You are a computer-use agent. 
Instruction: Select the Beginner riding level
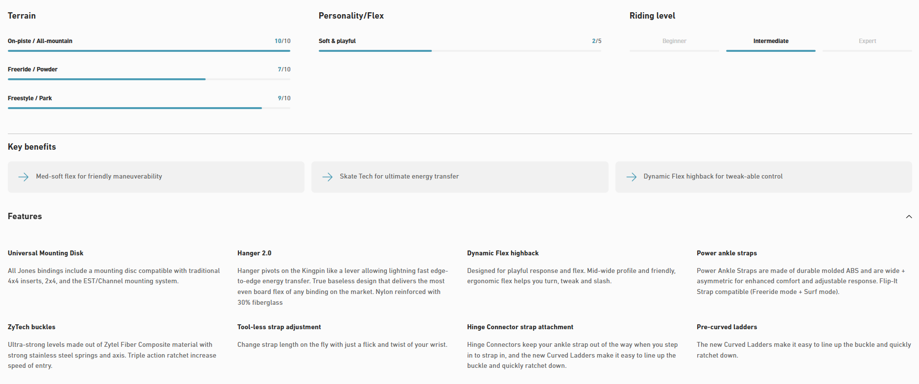[x=674, y=41]
